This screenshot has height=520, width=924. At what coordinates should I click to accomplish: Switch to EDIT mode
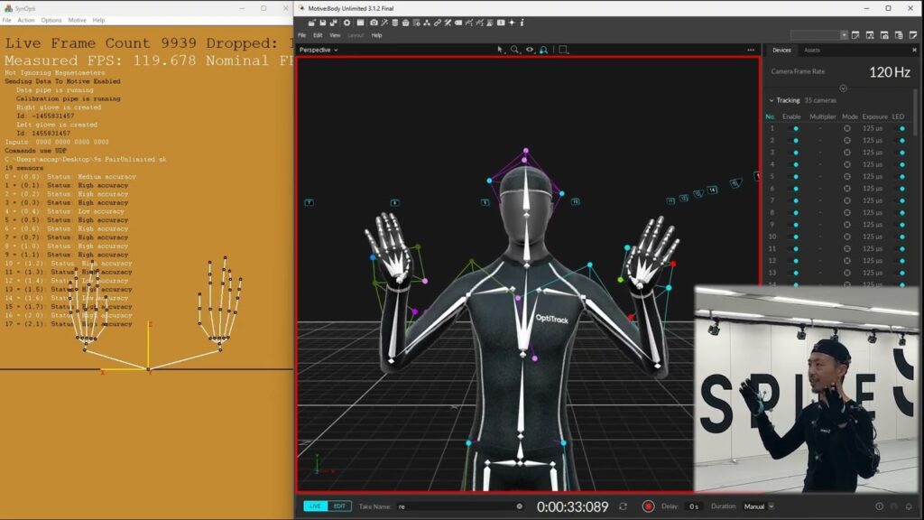tap(339, 506)
